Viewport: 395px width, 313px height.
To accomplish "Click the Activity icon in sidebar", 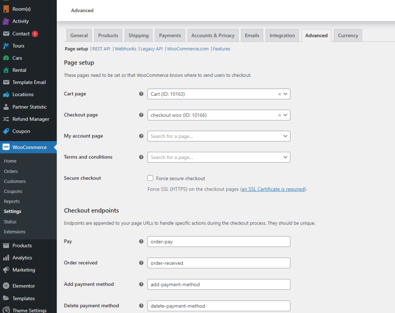I will click(x=6, y=21).
